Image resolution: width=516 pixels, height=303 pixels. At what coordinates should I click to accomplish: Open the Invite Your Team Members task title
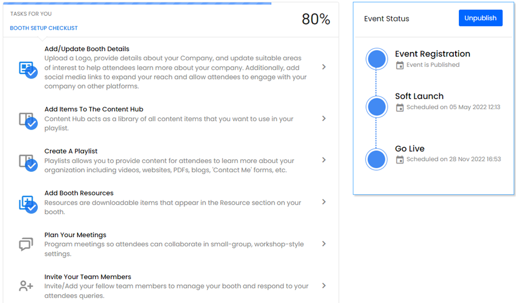coord(88,277)
